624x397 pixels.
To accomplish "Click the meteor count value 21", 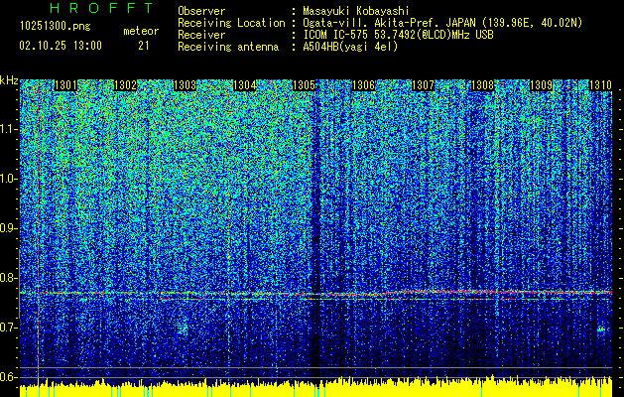I will (x=144, y=46).
